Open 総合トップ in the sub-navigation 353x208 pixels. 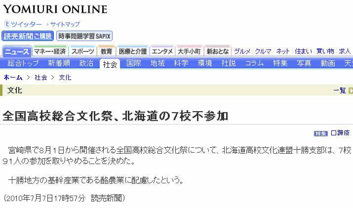[x=23, y=63]
